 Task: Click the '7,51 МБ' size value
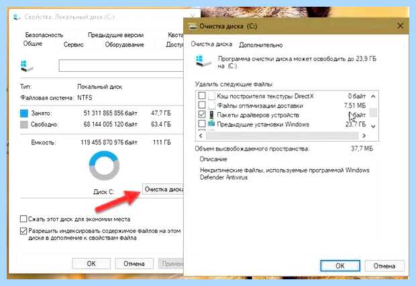[355, 105]
